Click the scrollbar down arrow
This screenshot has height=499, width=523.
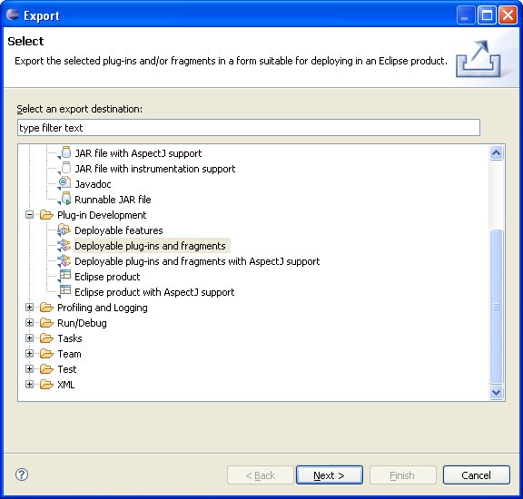point(497,392)
